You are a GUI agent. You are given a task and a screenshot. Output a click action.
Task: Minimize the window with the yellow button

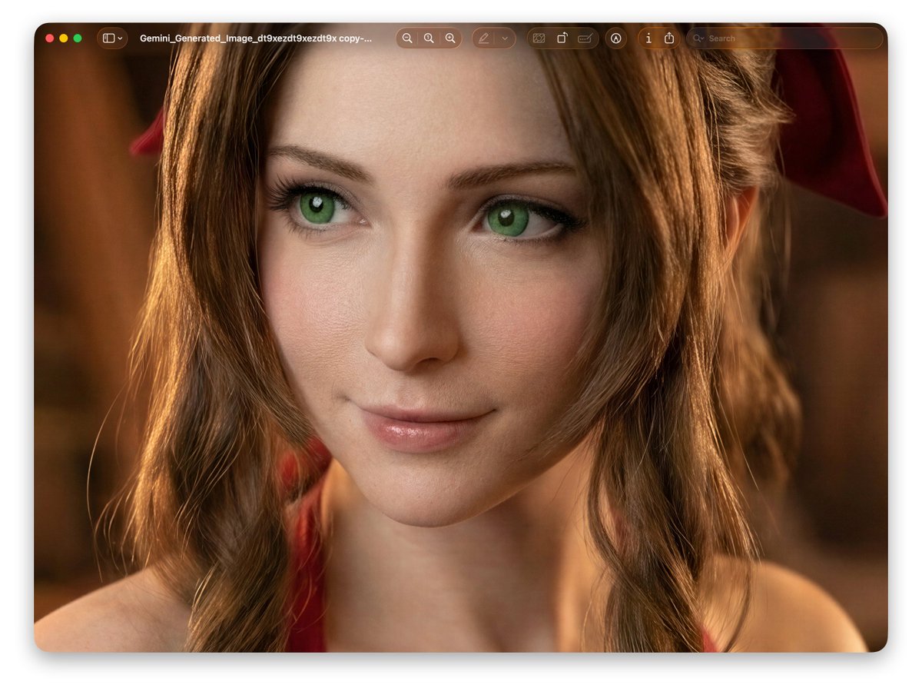click(x=64, y=38)
